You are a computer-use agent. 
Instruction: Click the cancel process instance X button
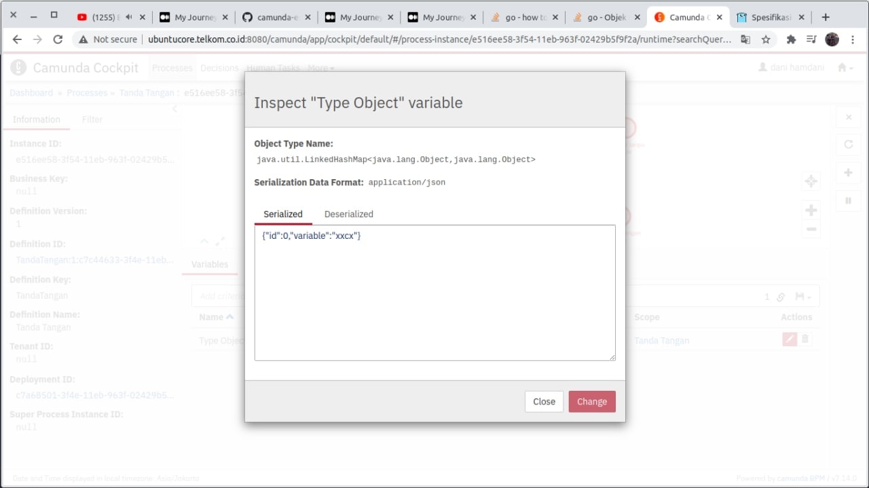[x=848, y=117]
